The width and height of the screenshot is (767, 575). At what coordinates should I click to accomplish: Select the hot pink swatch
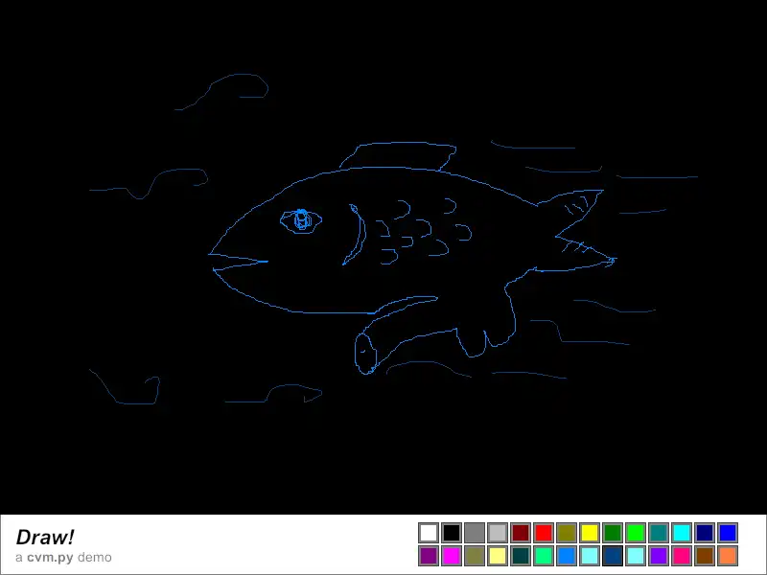tap(682, 556)
